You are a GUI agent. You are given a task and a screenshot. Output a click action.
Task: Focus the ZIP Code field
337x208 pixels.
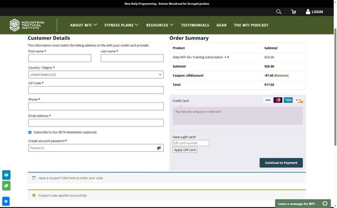pos(96,90)
